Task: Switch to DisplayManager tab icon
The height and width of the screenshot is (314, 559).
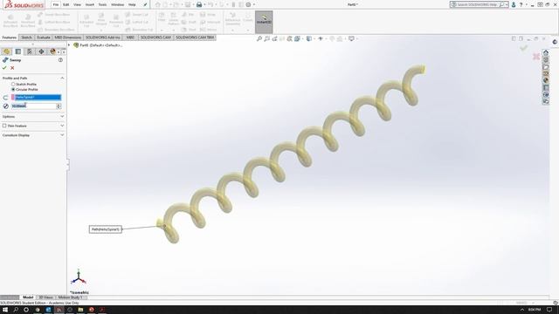Action: (52, 51)
